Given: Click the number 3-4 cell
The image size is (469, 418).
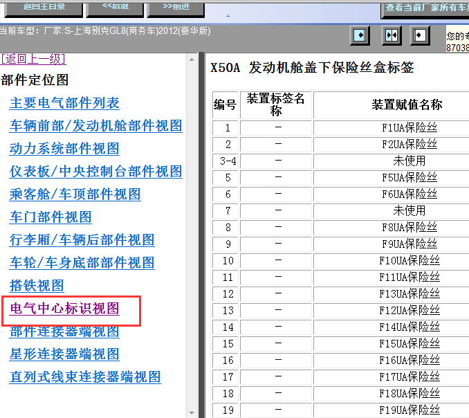Looking at the screenshot, I should (x=226, y=161).
